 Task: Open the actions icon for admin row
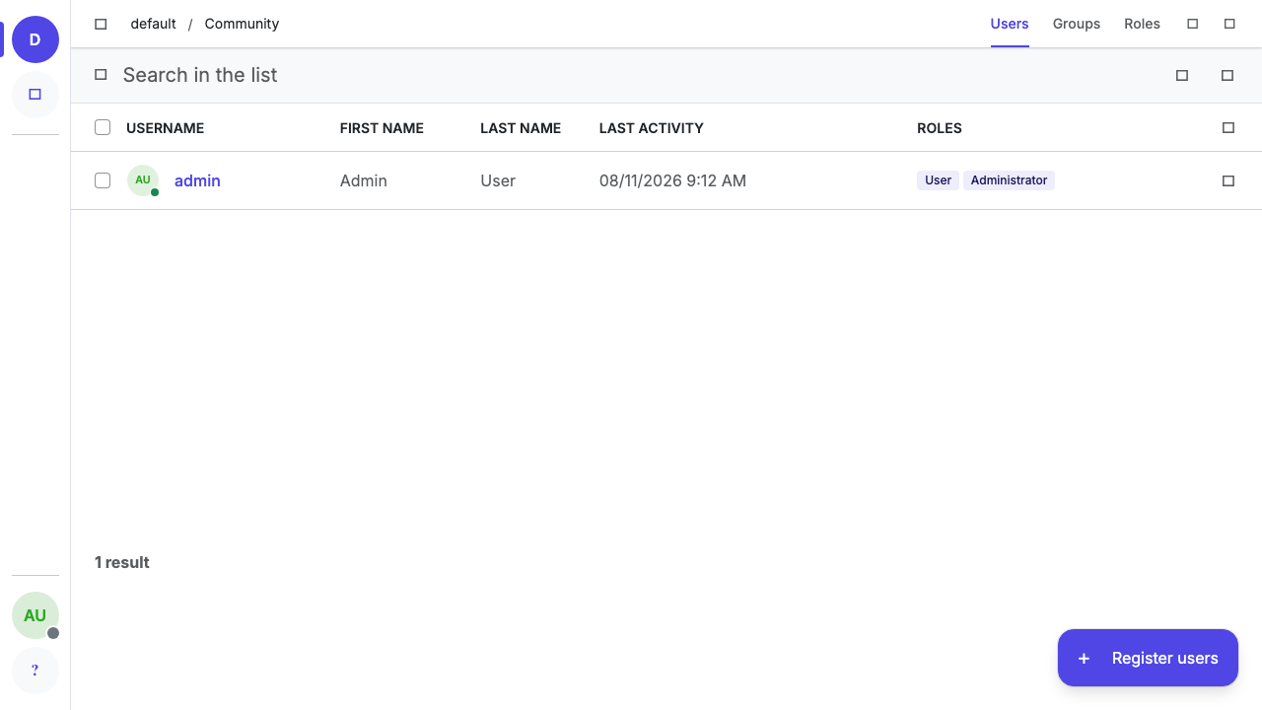point(1228,180)
